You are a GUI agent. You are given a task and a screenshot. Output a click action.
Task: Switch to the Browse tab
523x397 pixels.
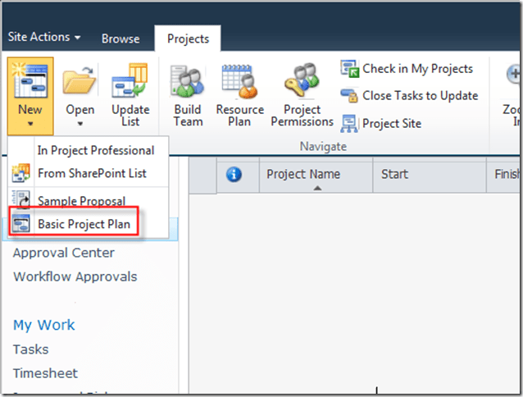pos(121,39)
